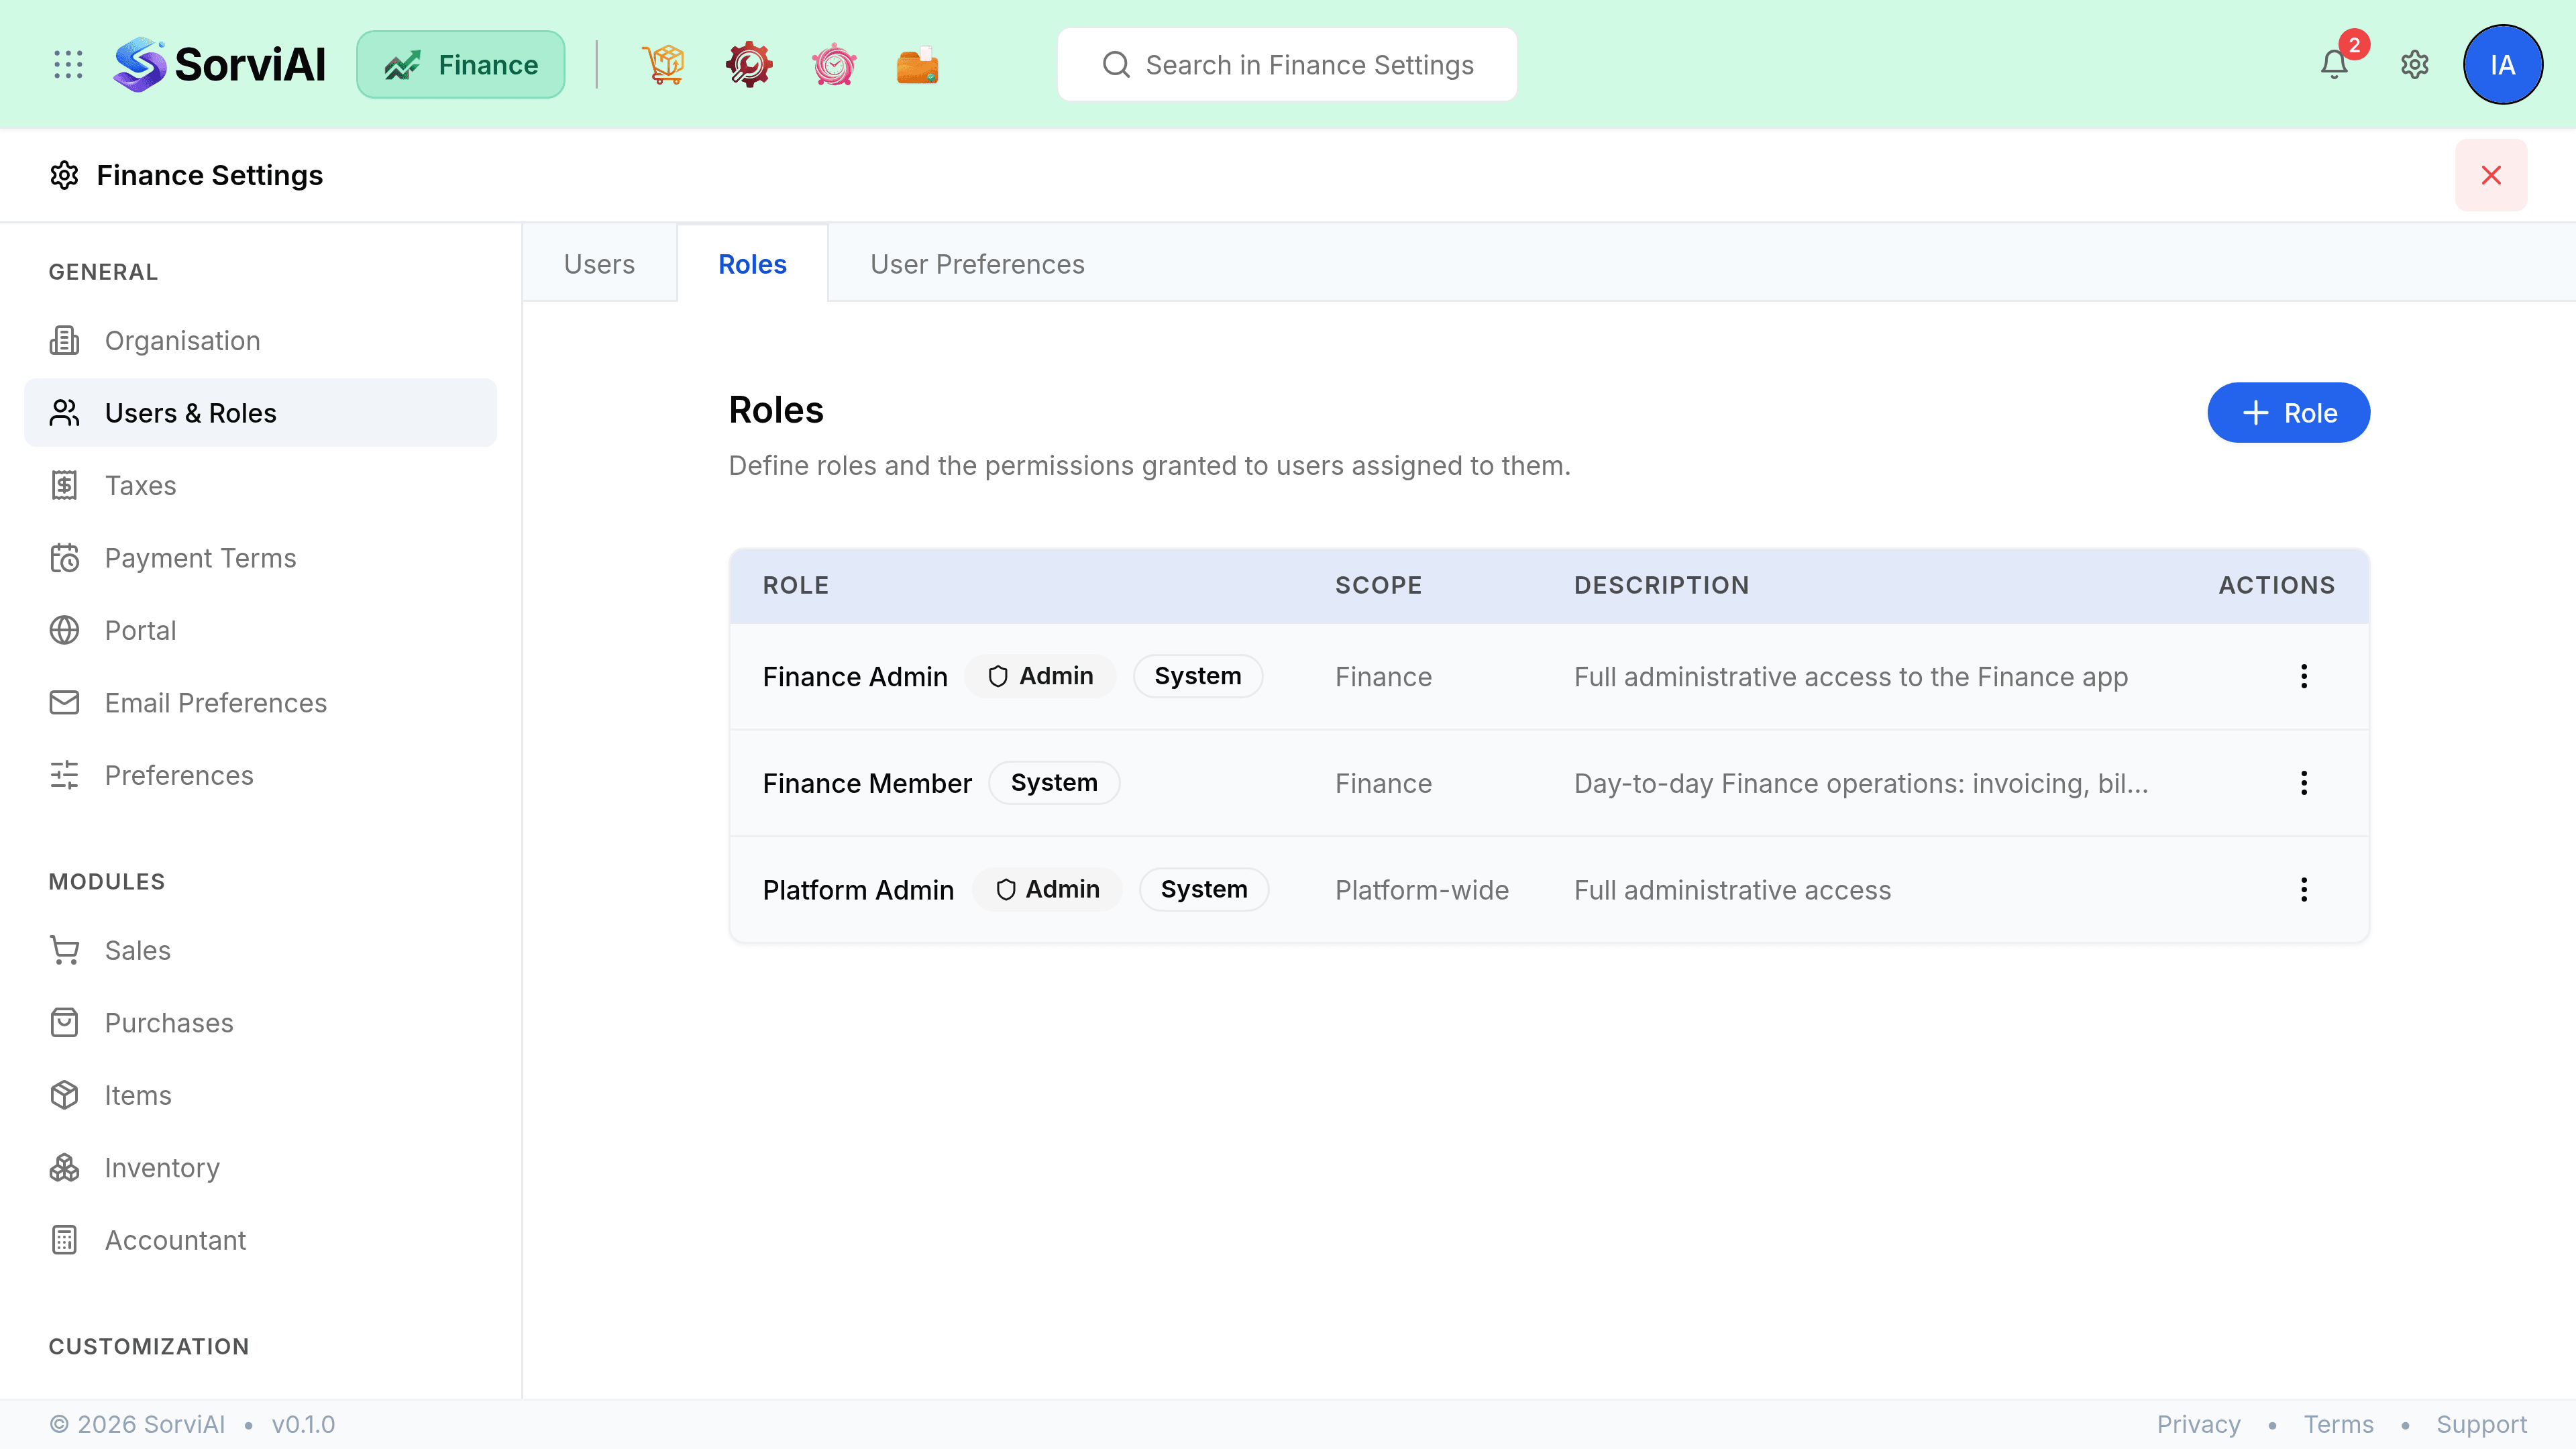Open Email Preferences in sidebar
Image resolution: width=2576 pixels, height=1449 pixels.
pyautogui.click(x=260, y=703)
